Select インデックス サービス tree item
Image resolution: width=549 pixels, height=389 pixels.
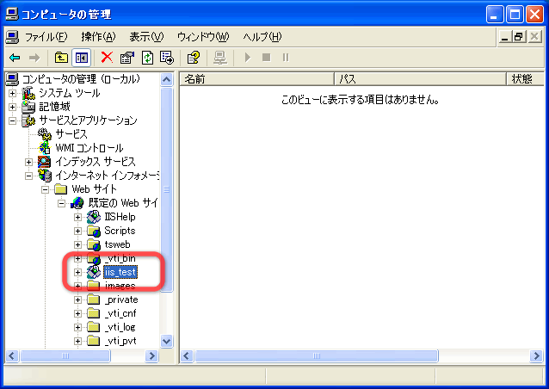(x=96, y=162)
